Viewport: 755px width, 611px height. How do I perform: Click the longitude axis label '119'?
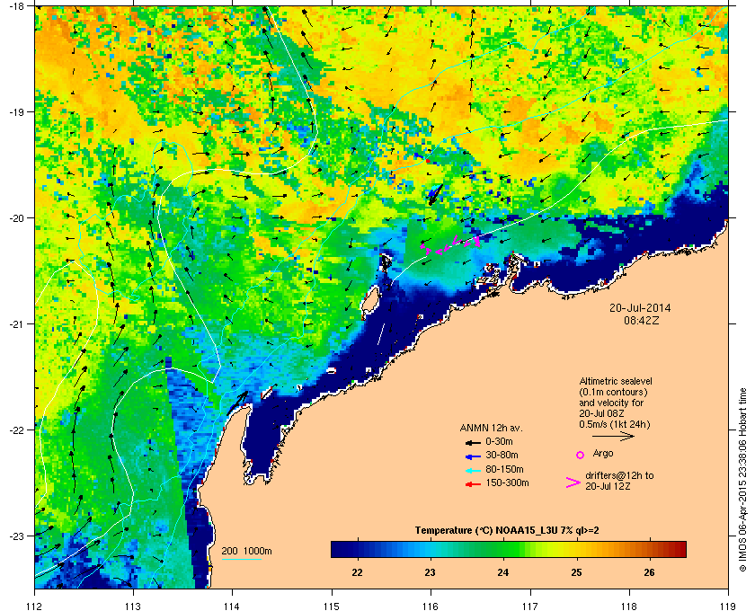pos(729,606)
